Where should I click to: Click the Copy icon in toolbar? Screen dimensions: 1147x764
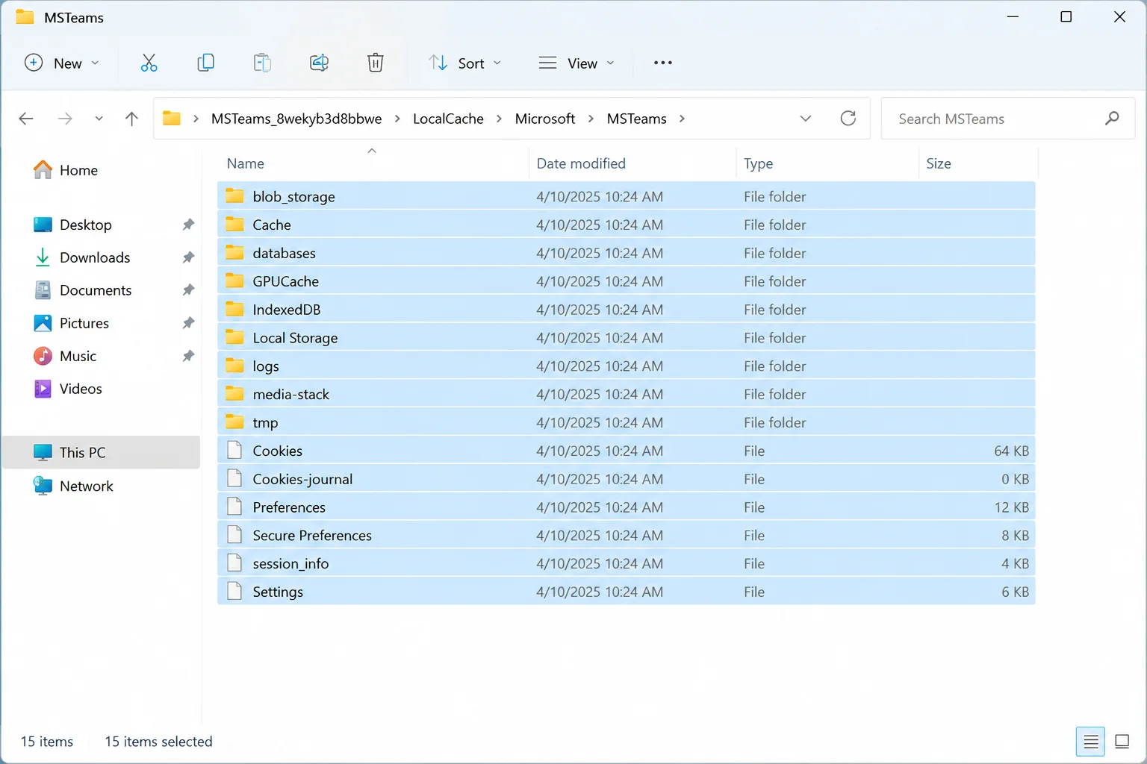point(205,63)
